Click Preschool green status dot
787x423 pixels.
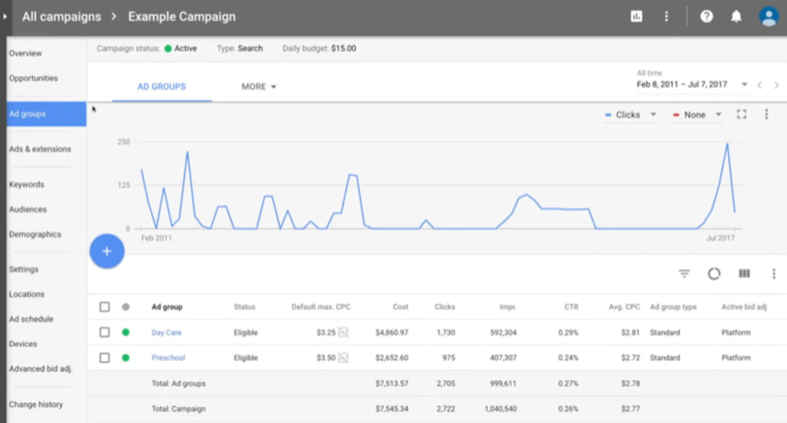[126, 357]
